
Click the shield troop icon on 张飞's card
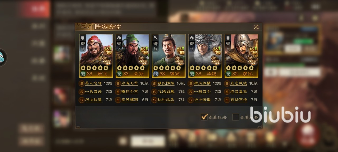click(82, 37)
